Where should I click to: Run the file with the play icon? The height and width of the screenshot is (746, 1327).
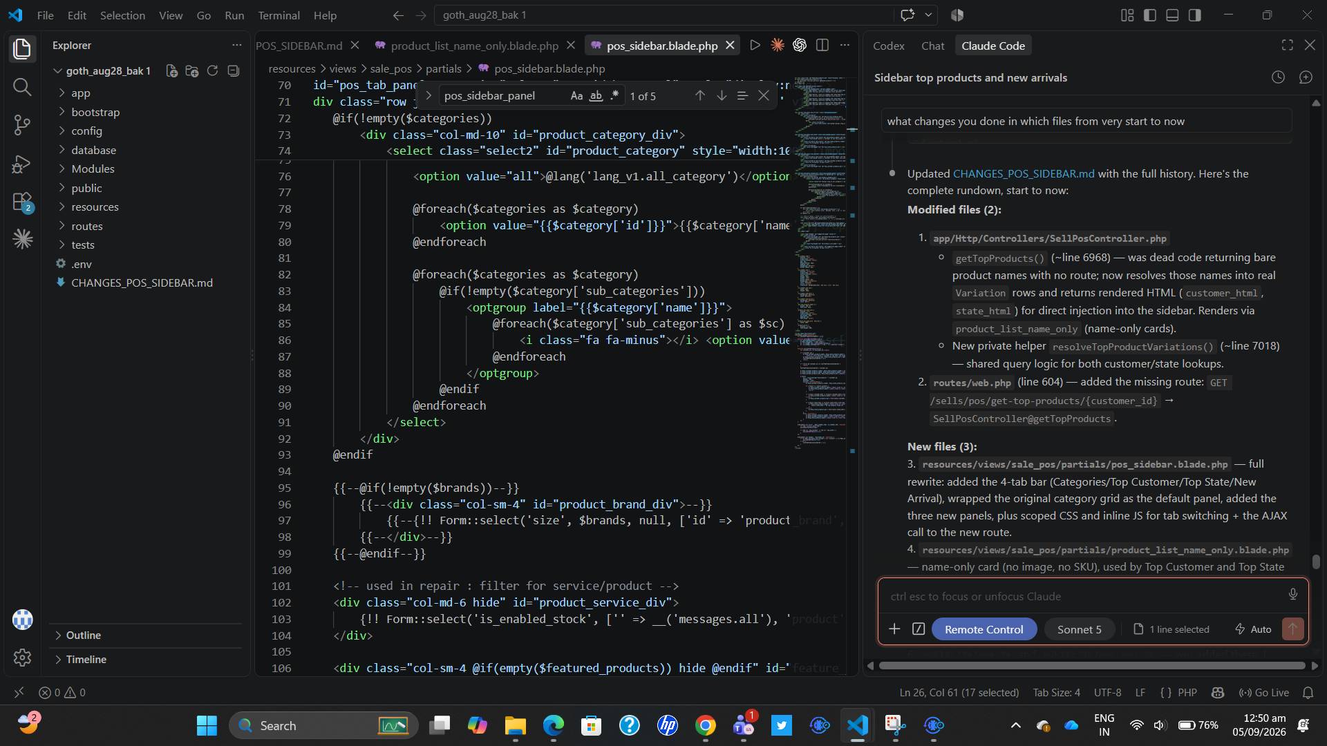tap(755, 46)
